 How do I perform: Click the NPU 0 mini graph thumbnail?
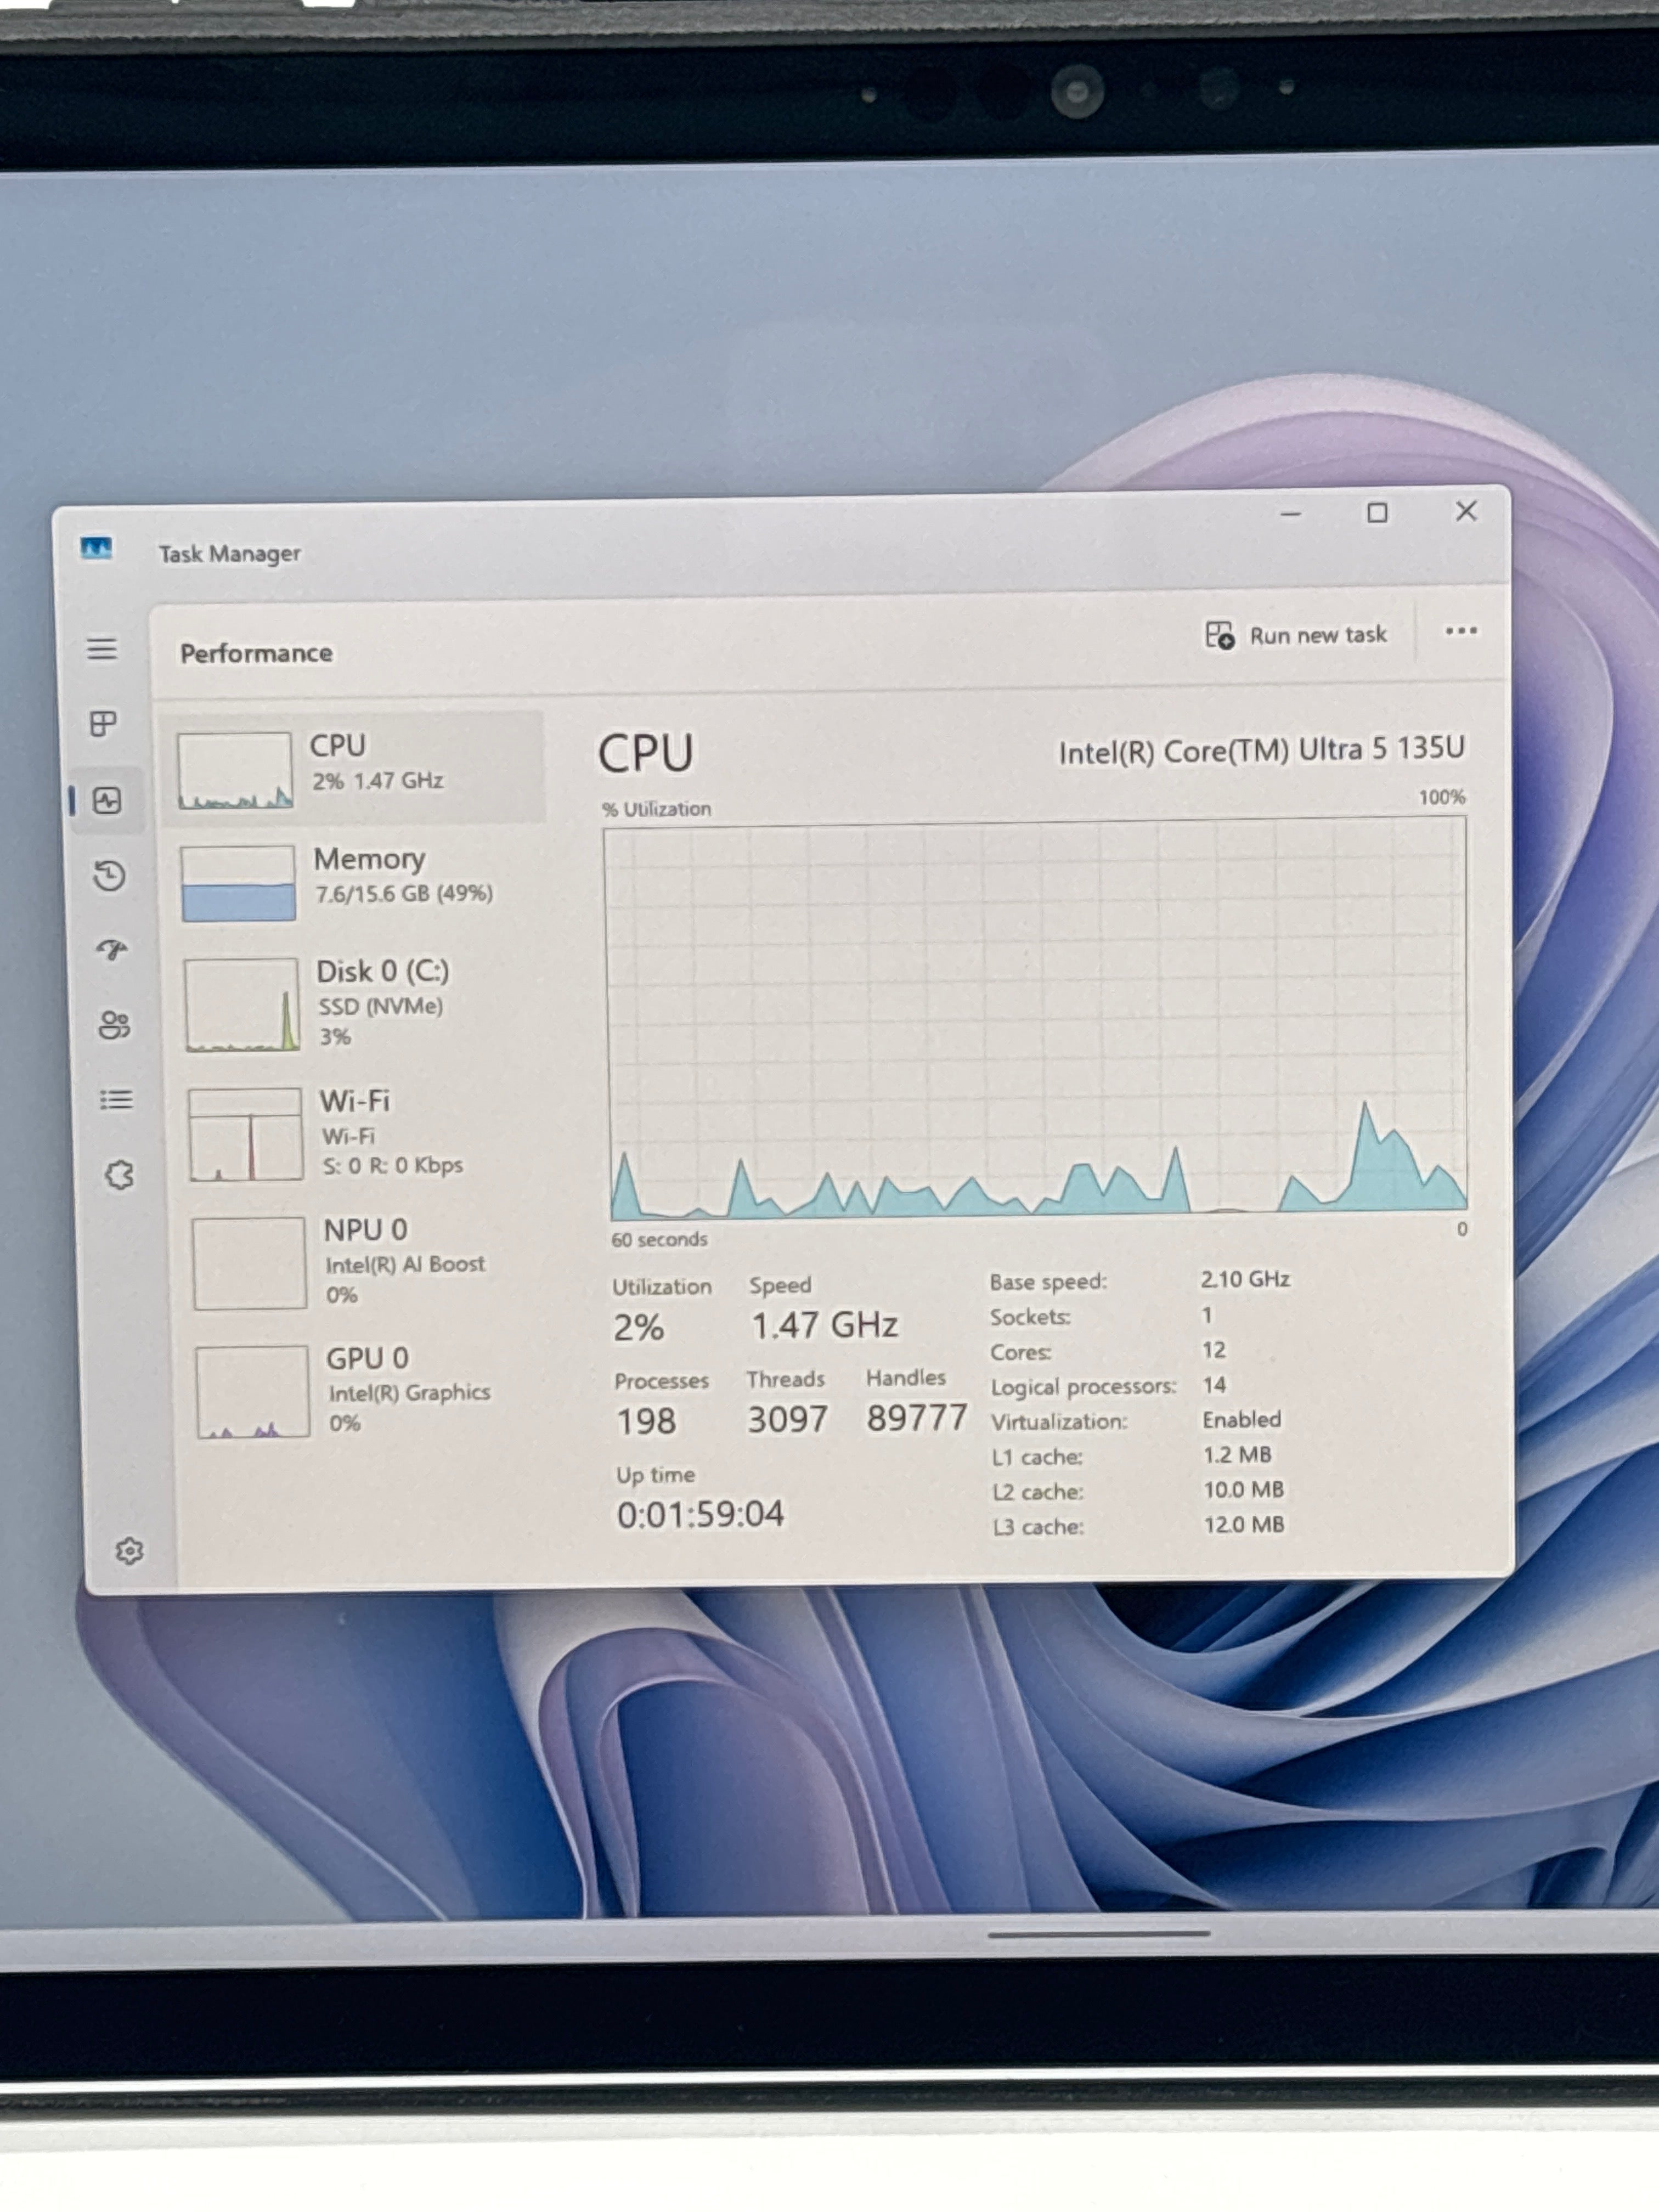point(249,1263)
